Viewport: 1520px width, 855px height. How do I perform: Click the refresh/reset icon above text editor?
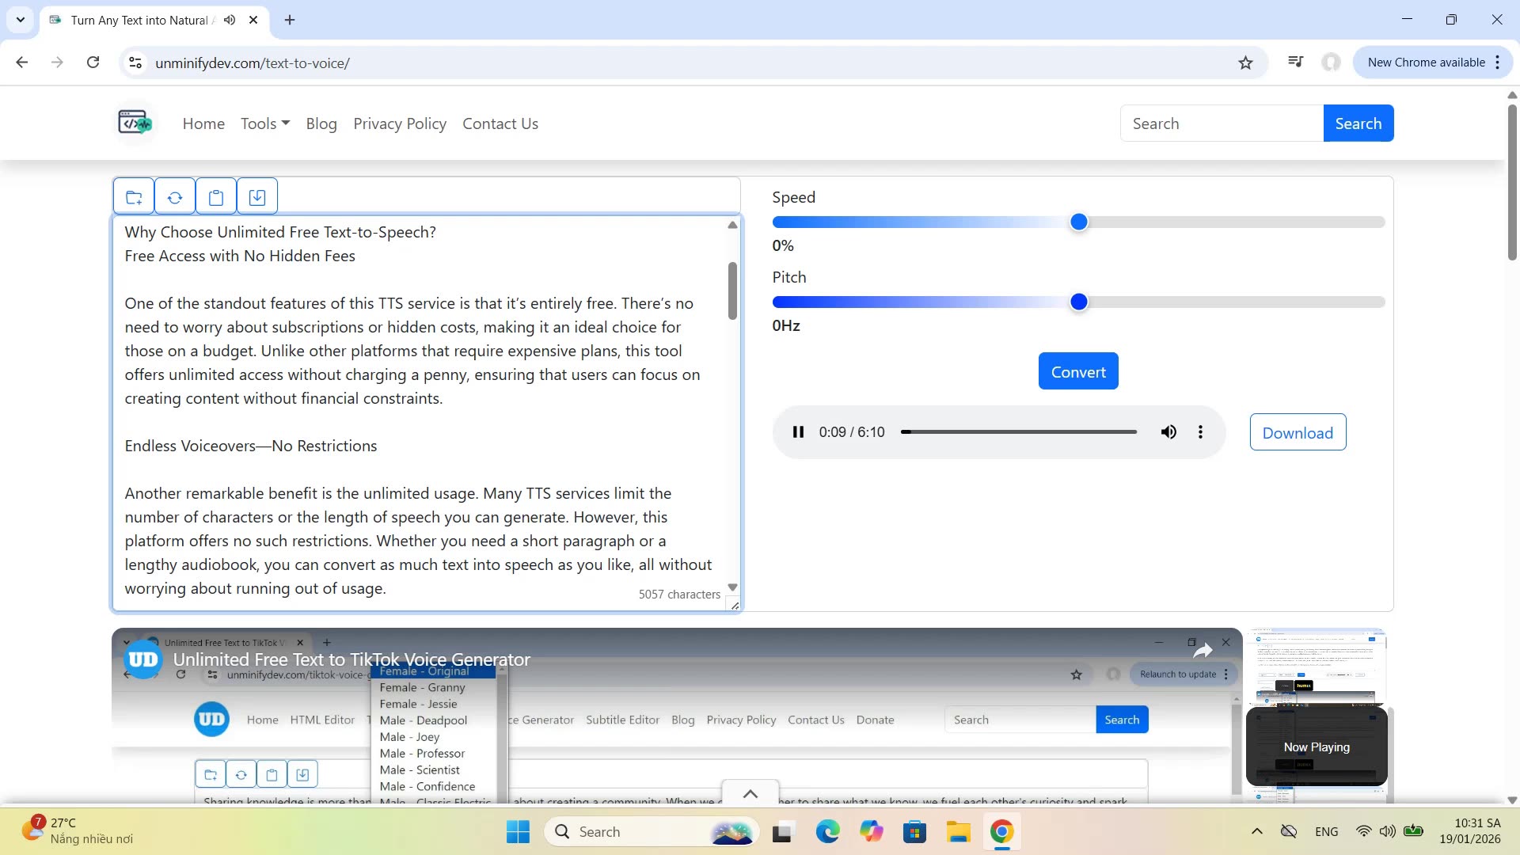[175, 197]
